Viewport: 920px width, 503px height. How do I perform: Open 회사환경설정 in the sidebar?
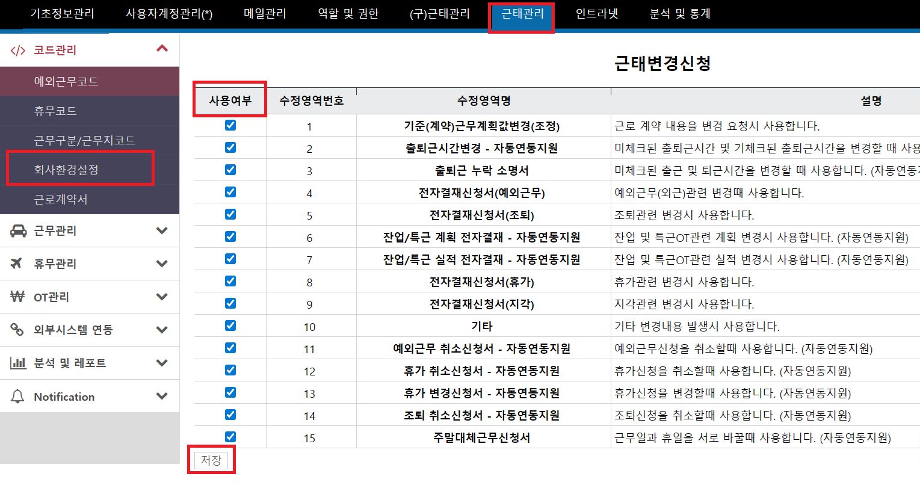coord(66,170)
